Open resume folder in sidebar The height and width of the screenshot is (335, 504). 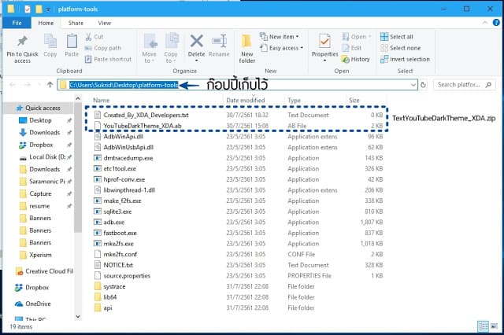click(39, 206)
